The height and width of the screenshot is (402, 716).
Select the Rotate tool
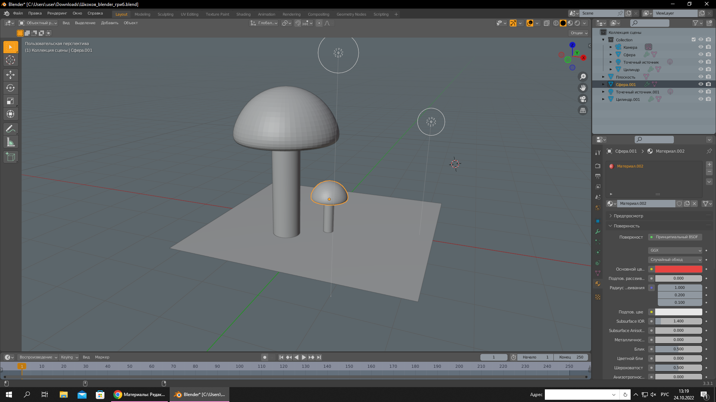pyautogui.click(x=10, y=88)
